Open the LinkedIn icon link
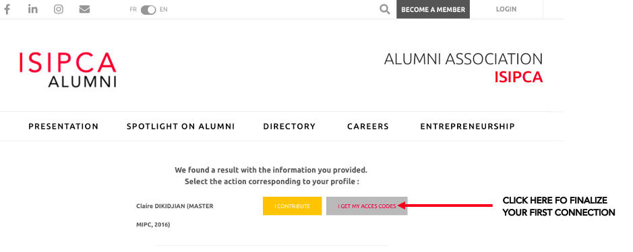Screen dimensions: 633x252 click(33, 9)
